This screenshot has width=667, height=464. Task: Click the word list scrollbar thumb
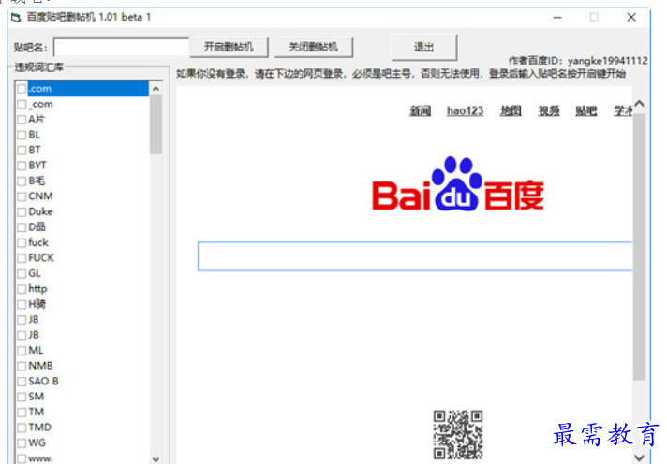(156, 124)
